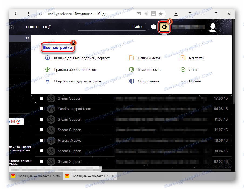Viewport: 244px width, 189px height.
Task: Bookmark page with the star icon
Action: (x=161, y=14)
